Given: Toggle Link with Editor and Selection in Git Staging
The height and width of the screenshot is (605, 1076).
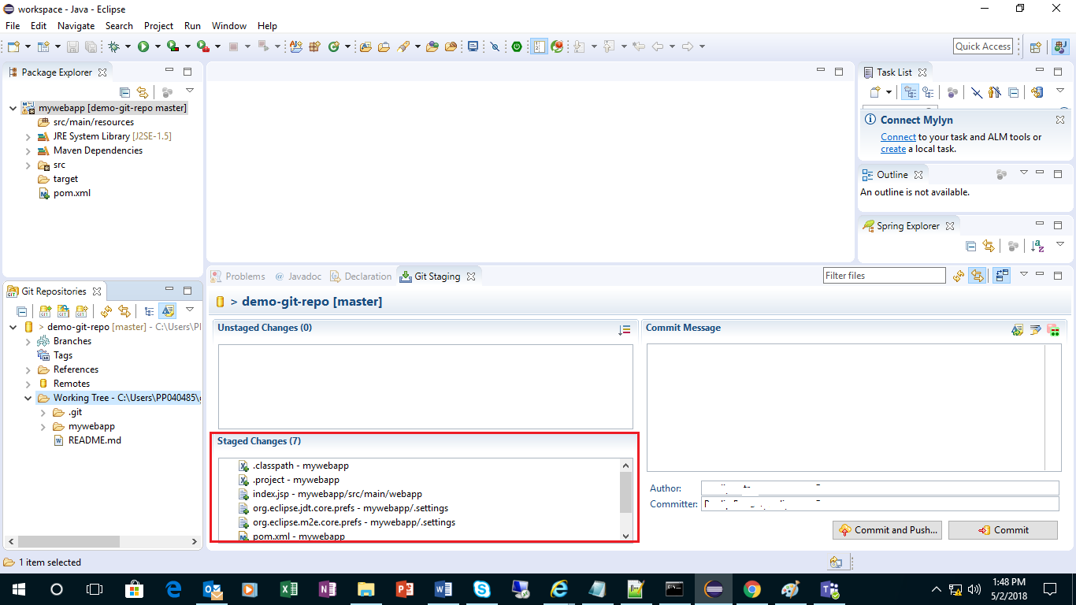Looking at the screenshot, I should [978, 276].
